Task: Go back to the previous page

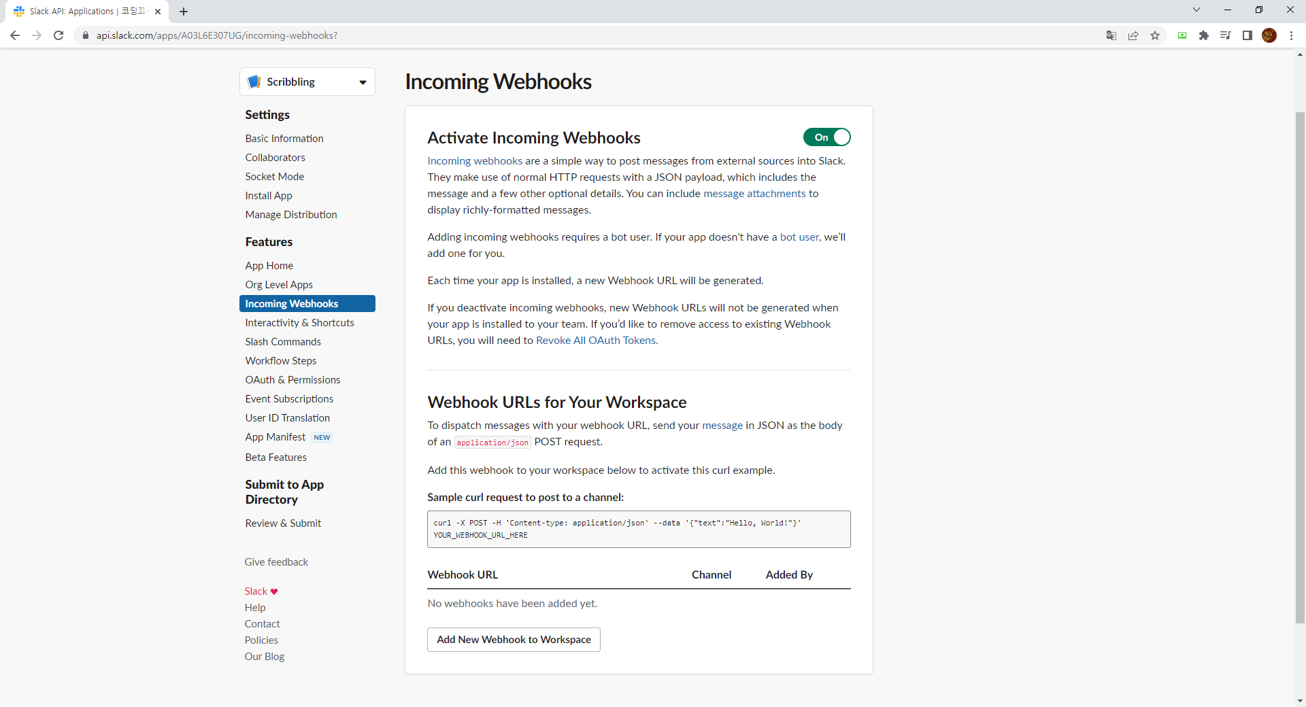Action: click(15, 35)
